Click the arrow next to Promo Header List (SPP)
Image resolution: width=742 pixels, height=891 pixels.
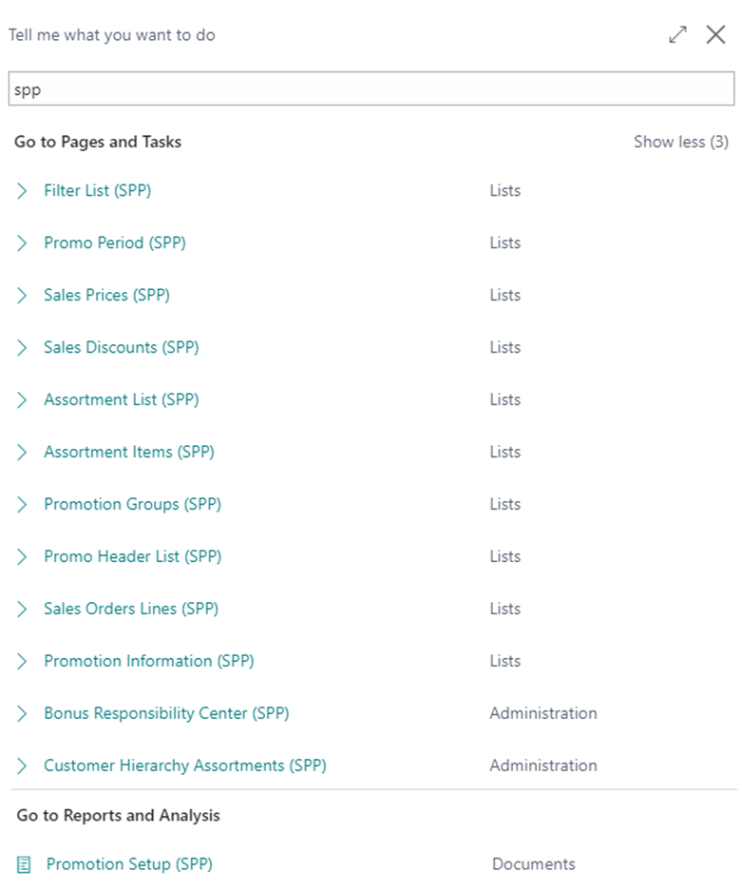tap(23, 557)
